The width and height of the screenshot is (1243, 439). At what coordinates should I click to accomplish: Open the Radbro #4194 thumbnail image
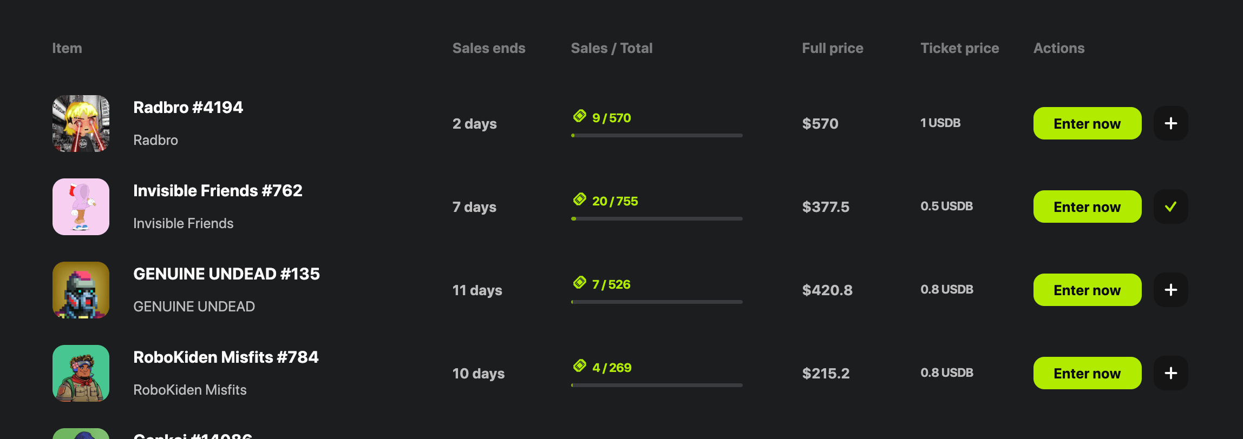tap(81, 123)
